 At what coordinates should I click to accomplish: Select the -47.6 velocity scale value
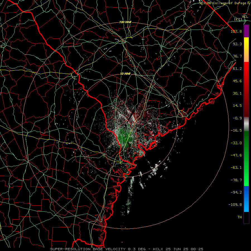tap(236, 155)
